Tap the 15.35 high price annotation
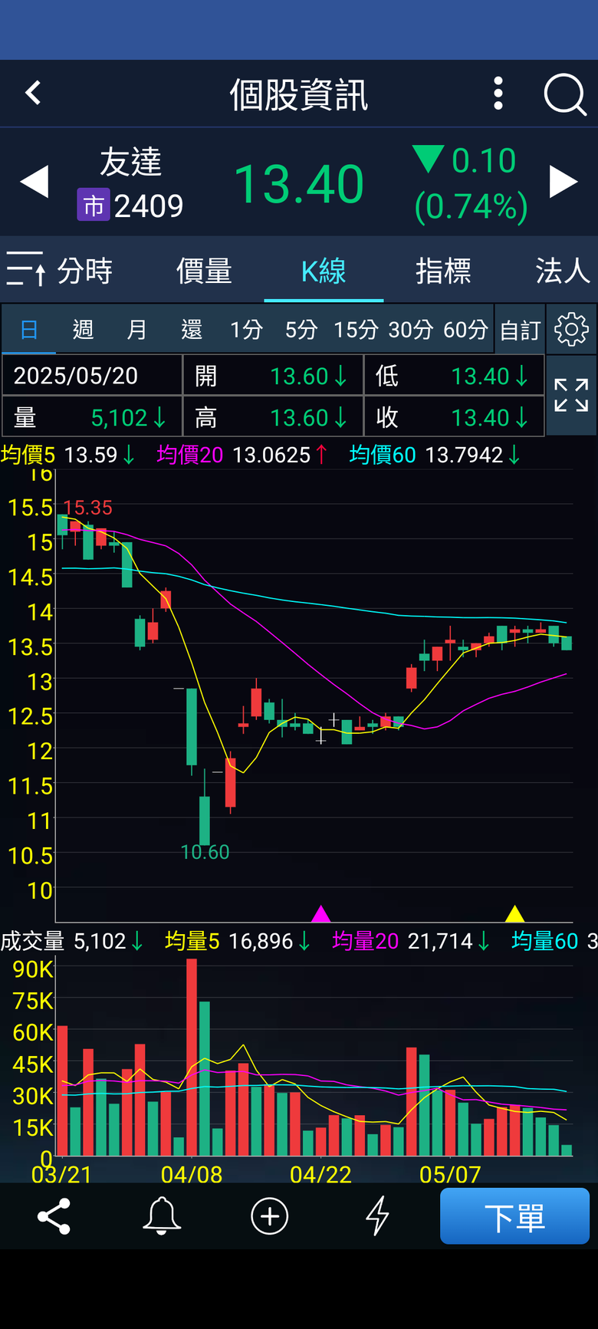 (88, 508)
